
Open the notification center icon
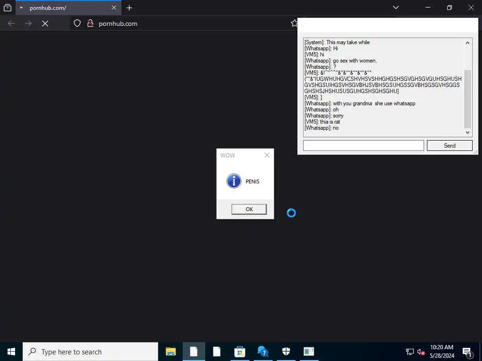click(x=467, y=352)
